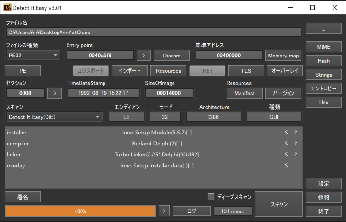Start the scan with the large スキャン button
Screen dimensions: 346x222
pyautogui.click(x=279, y=204)
